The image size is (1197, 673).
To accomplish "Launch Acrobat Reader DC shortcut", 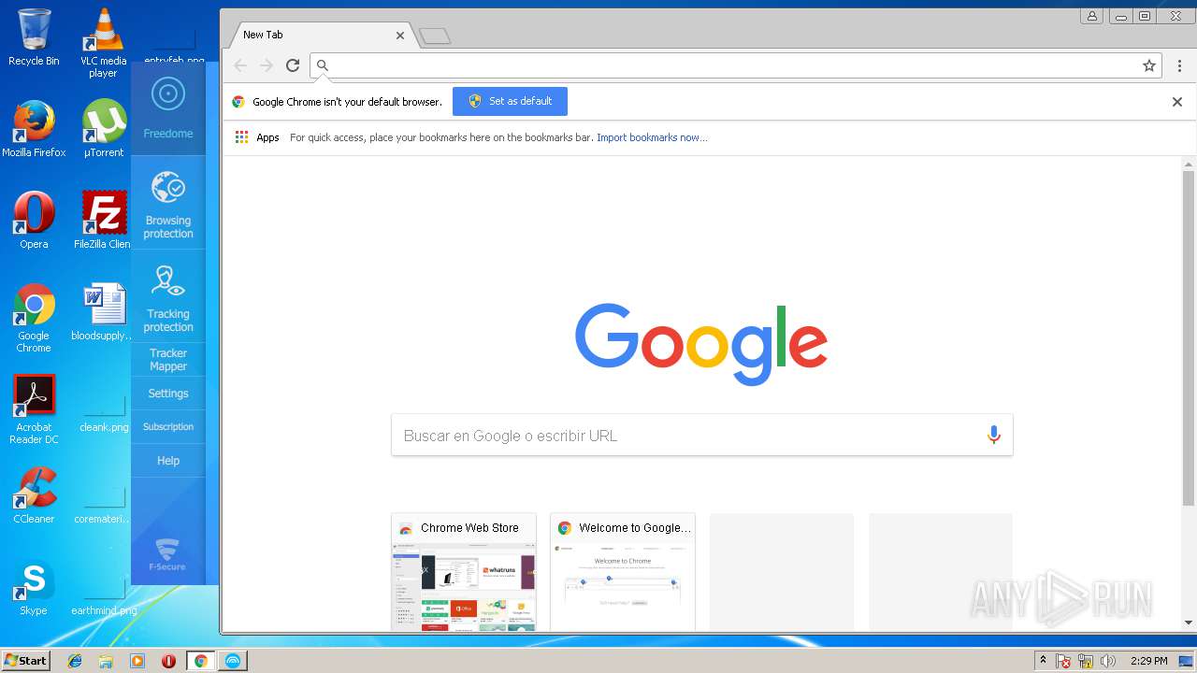I will 34,409.
